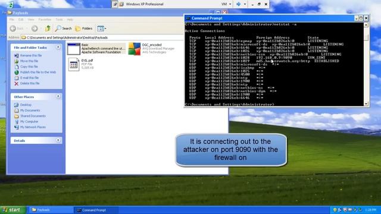381x214 pixels.
Task: Click Publish this file to the Web
Action: coord(38,73)
